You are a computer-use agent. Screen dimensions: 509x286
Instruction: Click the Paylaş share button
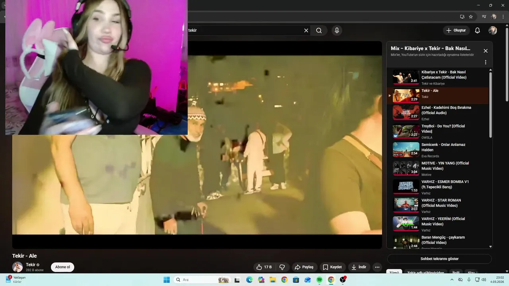(x=305, y=267)
